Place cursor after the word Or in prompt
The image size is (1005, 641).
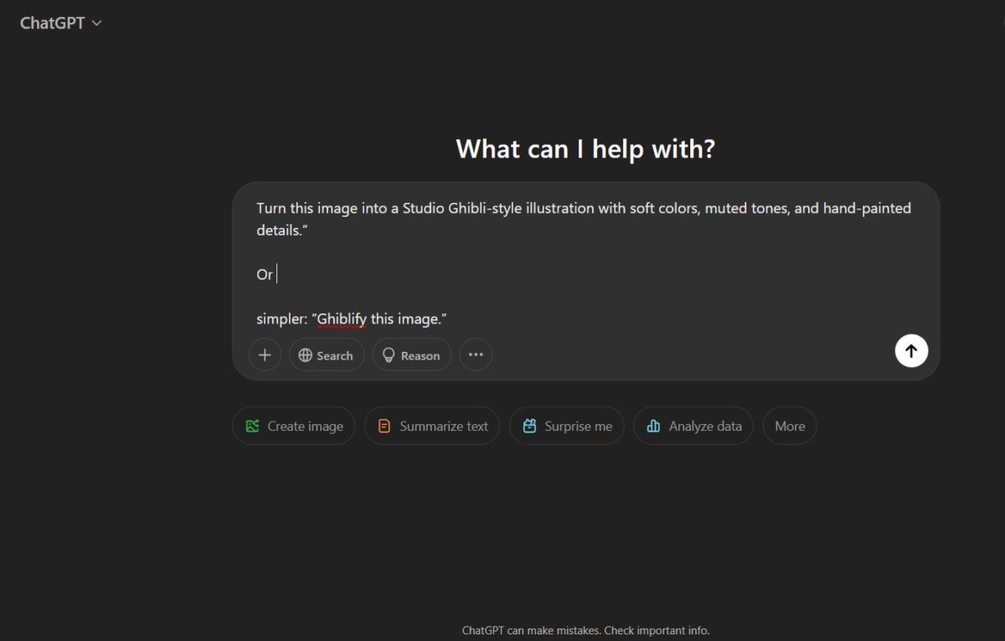click(x=275, y=275)
